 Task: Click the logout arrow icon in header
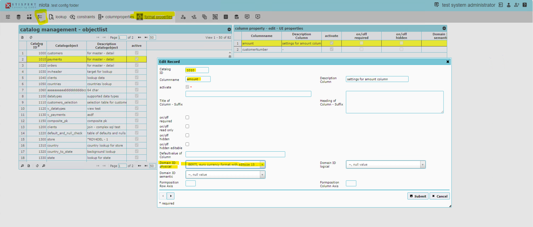point(501,5)
